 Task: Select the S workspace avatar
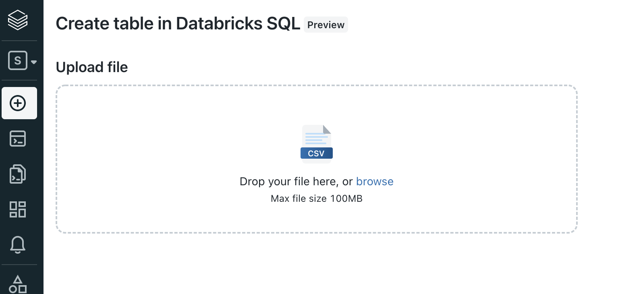click(18, 60)
